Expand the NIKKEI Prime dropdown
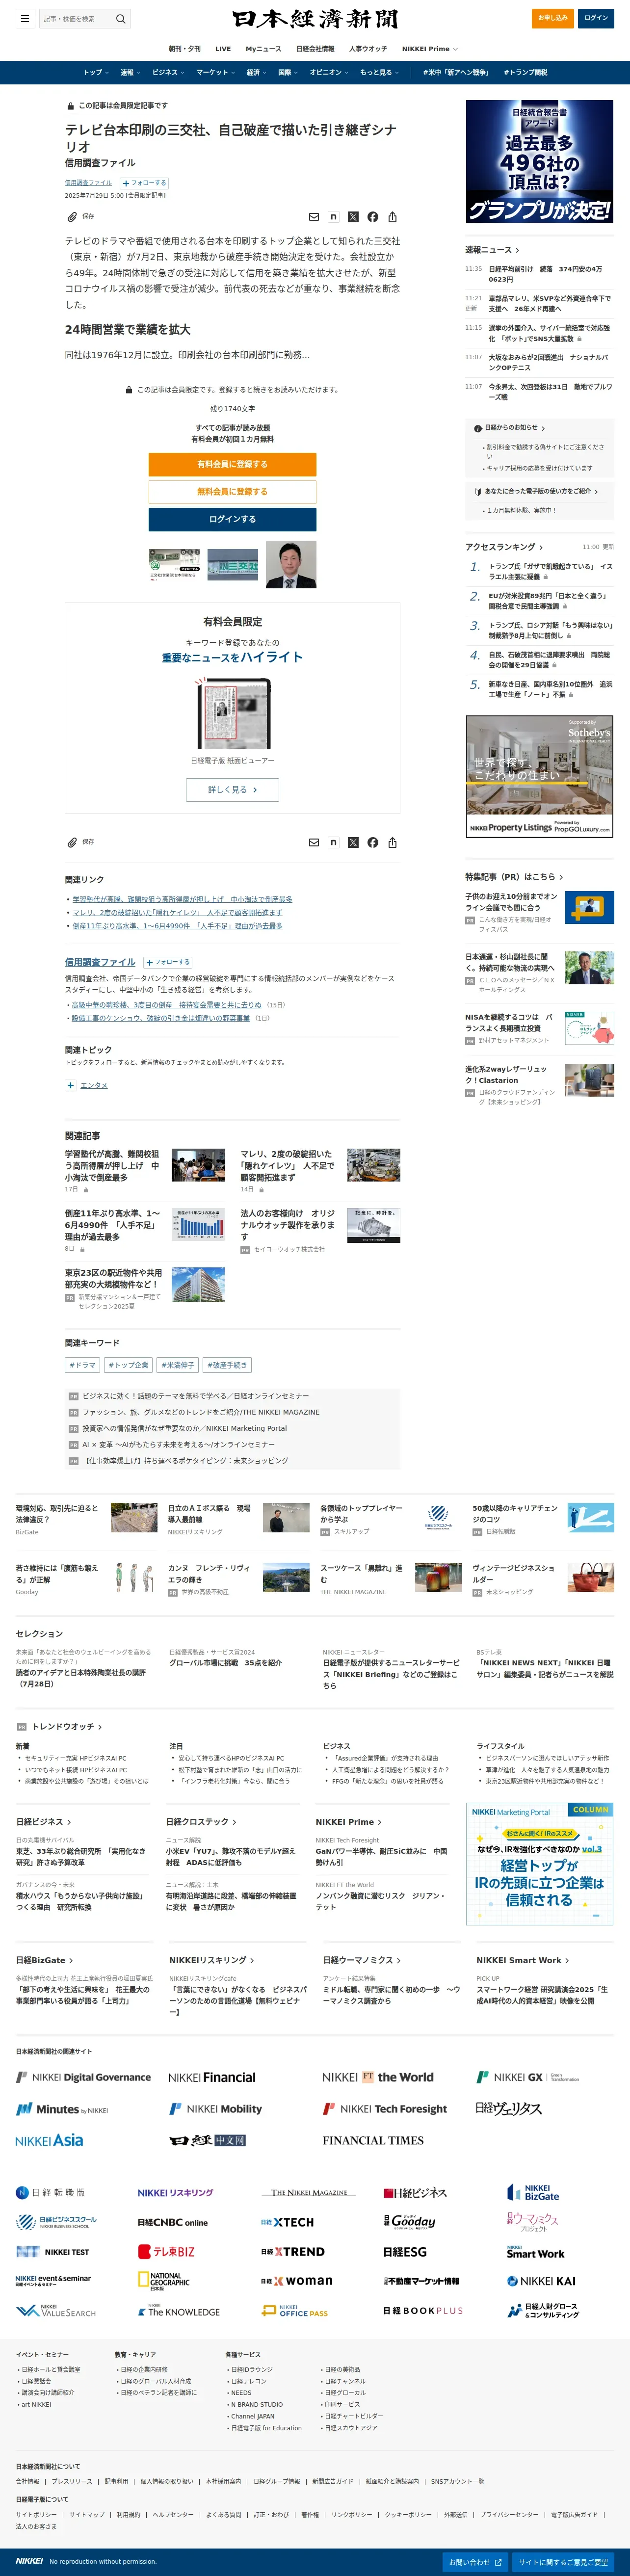Screen dimensions: 630x2576 point(430,48)
